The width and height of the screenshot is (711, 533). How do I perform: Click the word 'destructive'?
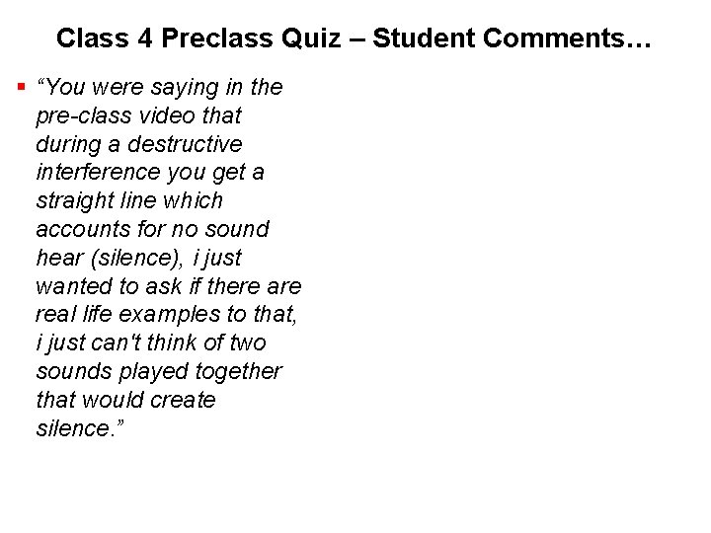pyautogui.click(x=185, y=144)
